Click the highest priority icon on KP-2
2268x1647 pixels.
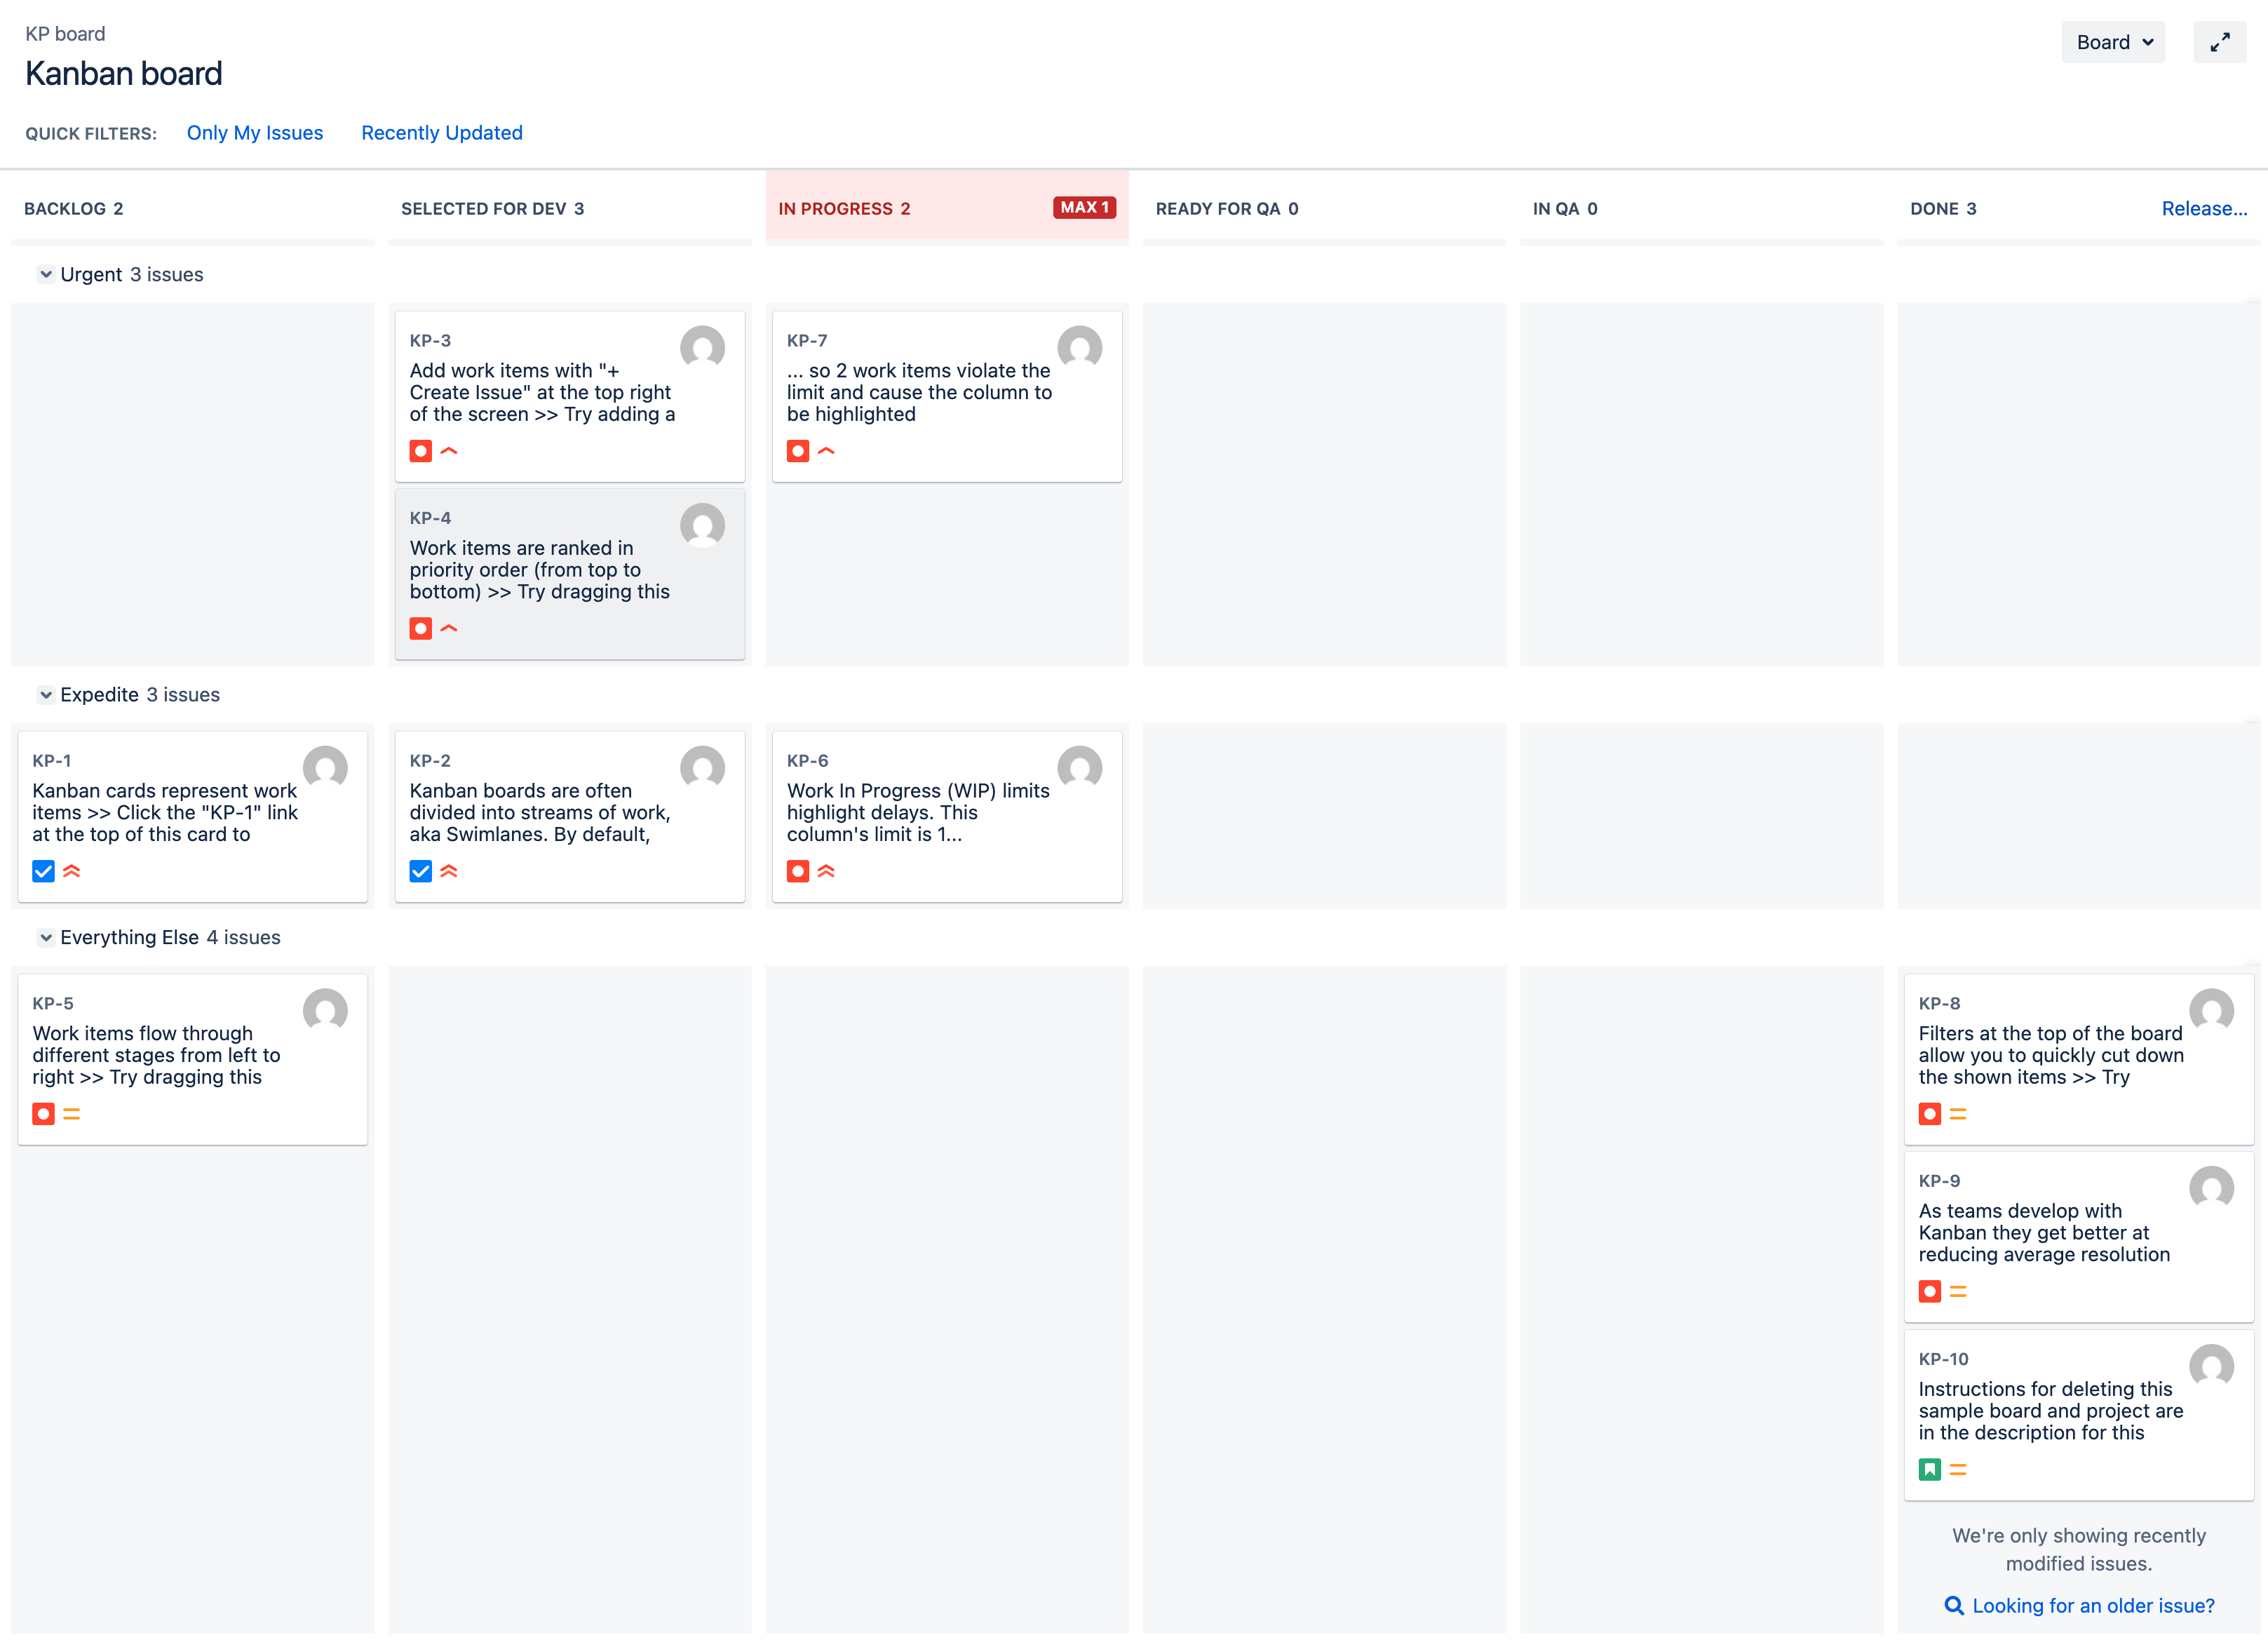(449, 871)
